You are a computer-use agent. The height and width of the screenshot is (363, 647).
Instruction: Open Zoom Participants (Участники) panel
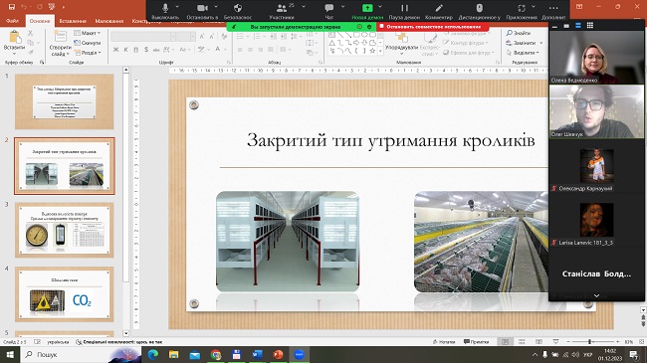coord(282,11)
